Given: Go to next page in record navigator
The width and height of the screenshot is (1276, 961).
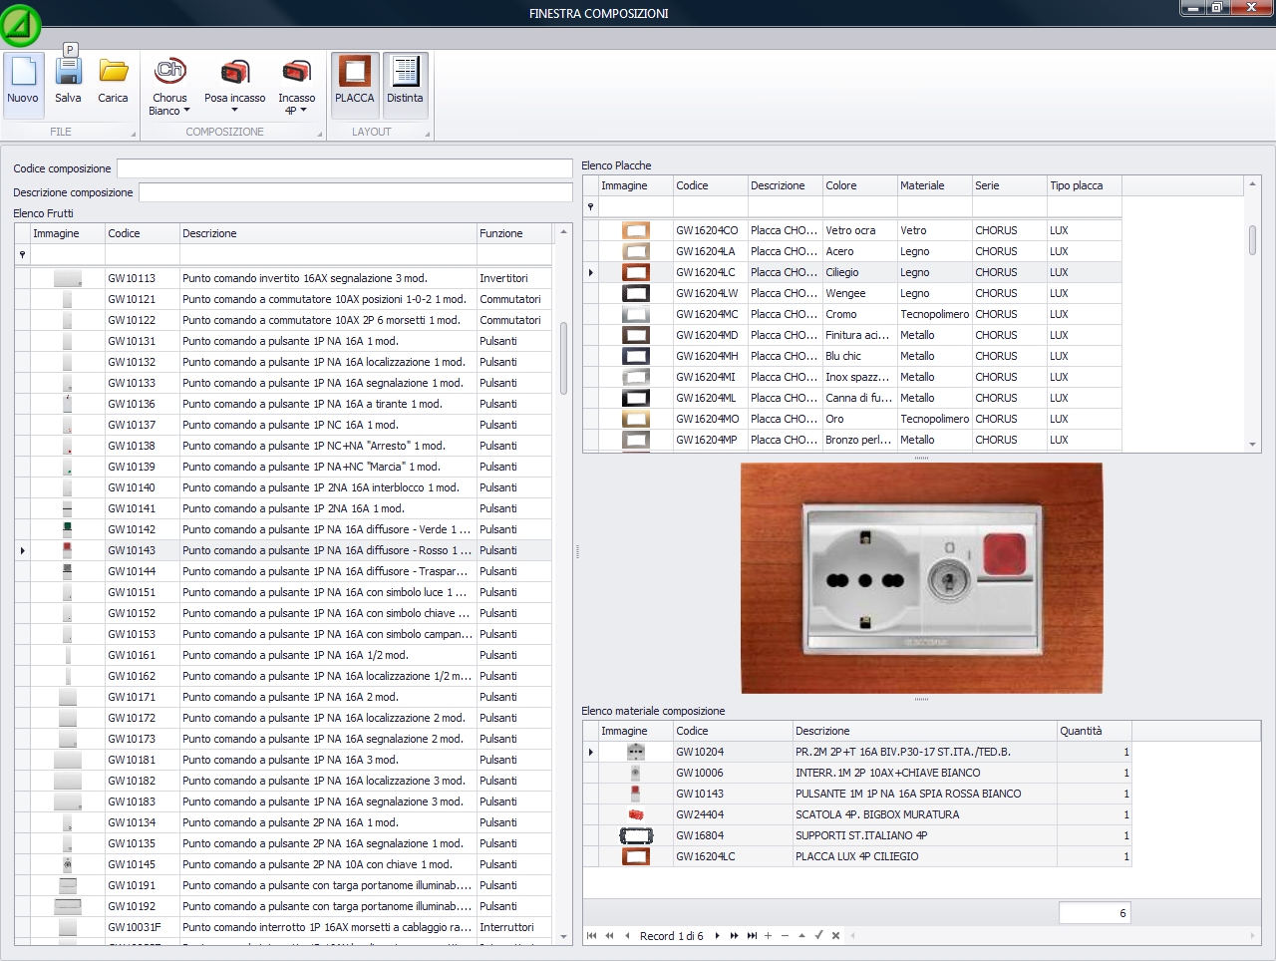Looking at the screenshot, I should 735,936.
